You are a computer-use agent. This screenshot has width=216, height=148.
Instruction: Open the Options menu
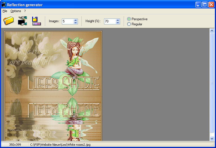[x=16, y=11]
